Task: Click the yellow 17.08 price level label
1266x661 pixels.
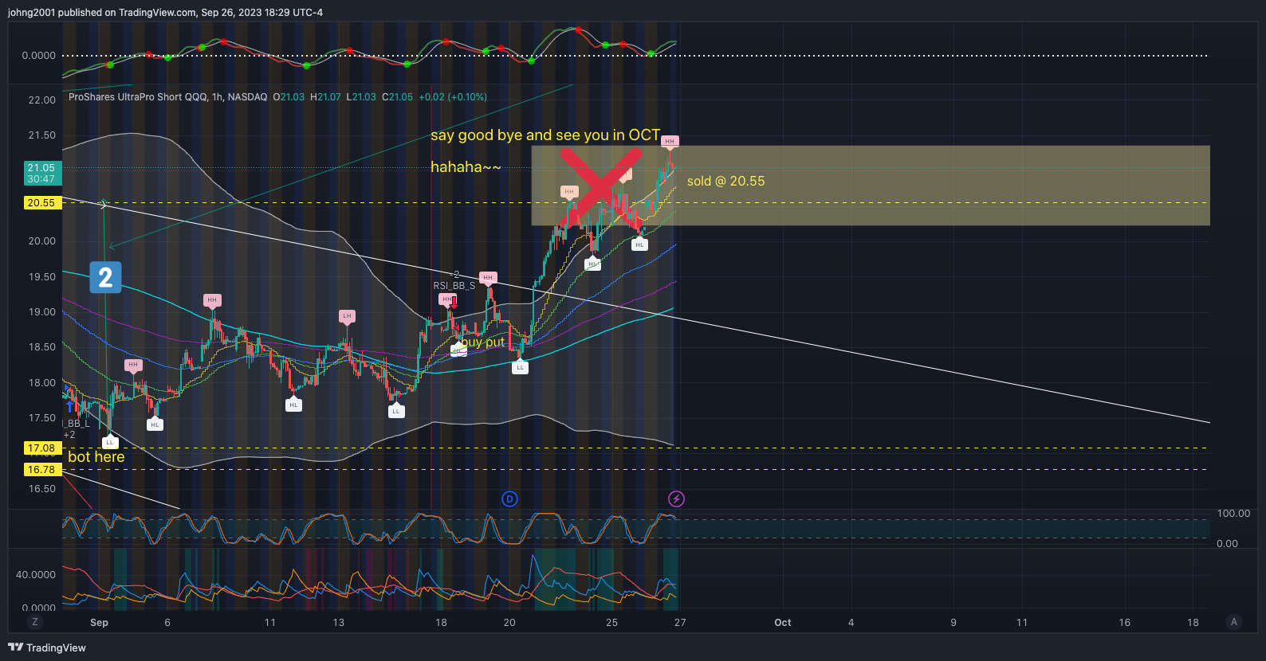Action: pos(41,448)
